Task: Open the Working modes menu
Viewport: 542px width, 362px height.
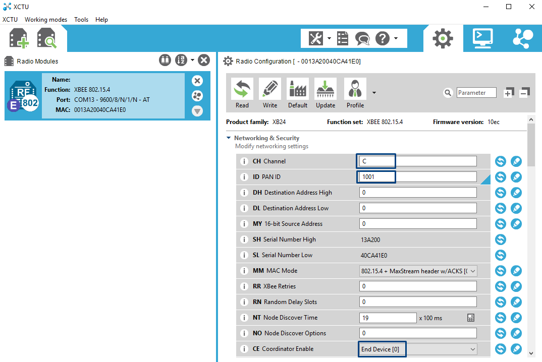Action: tap(46, 20)
